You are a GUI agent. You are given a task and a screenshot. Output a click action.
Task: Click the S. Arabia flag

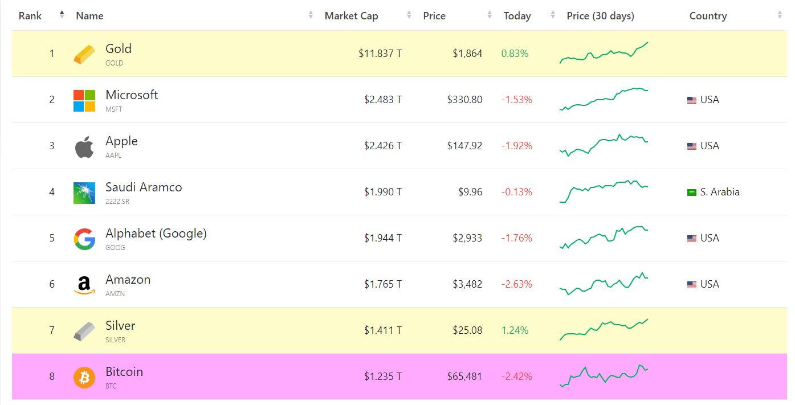coord(692,193)
